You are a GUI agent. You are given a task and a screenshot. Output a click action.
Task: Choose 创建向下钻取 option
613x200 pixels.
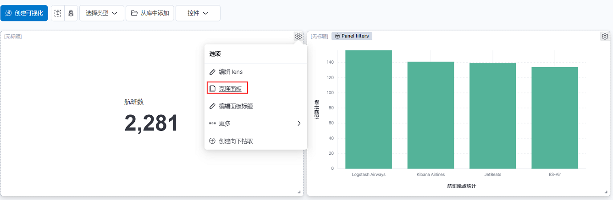255,141
